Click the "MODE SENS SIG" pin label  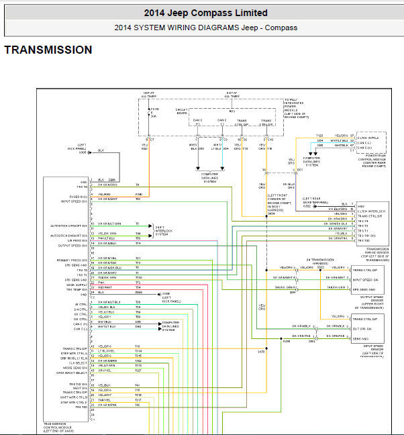pos(75,368)
